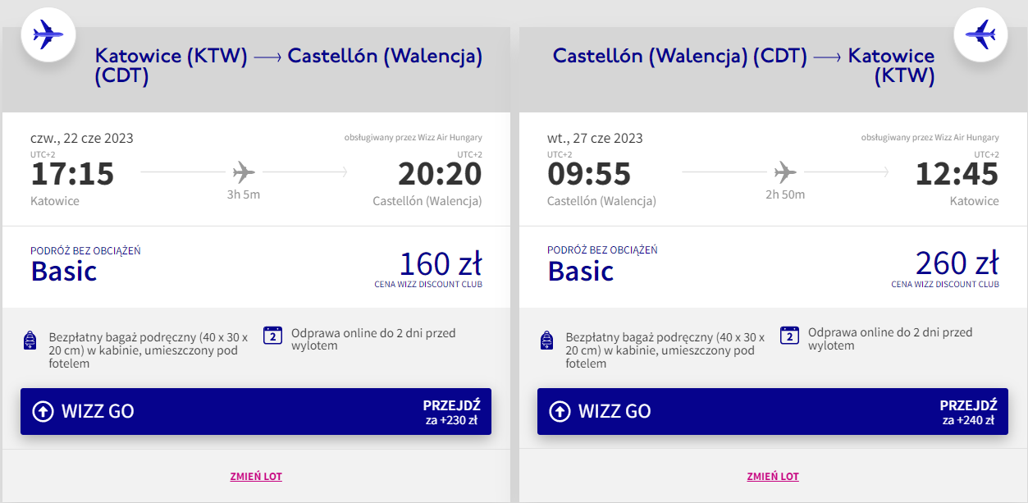Click the Basic fare label in outbound card
The width and height of the screenshot is (1028, 503).
64,271
